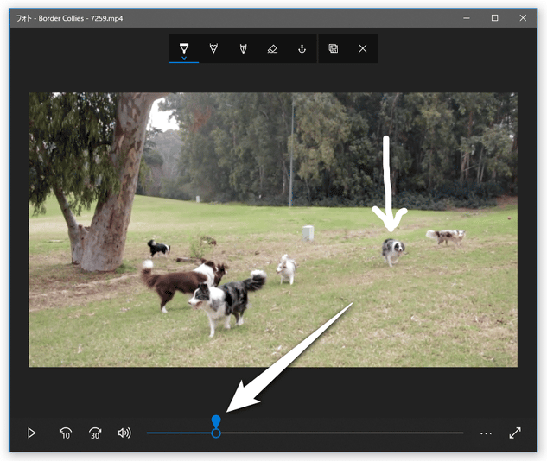Choose the eraser tool
547x461 pixels.
tap(272, 48)
